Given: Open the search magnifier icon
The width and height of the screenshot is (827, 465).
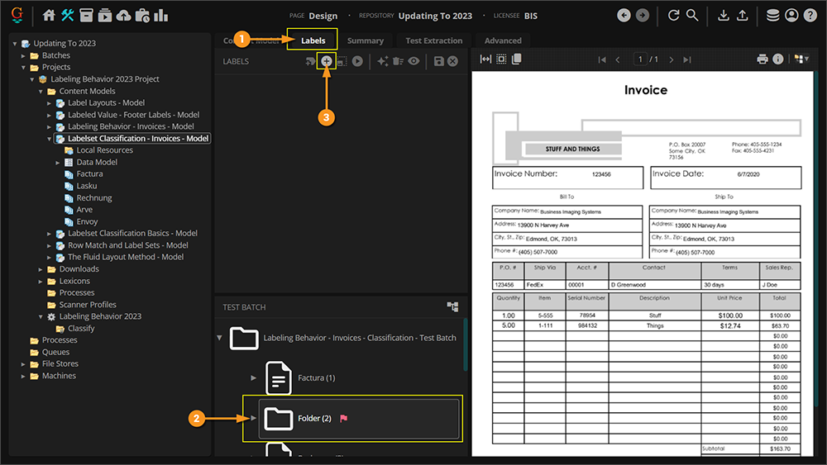Looking at the screenshot, I should tap(692, 16).
